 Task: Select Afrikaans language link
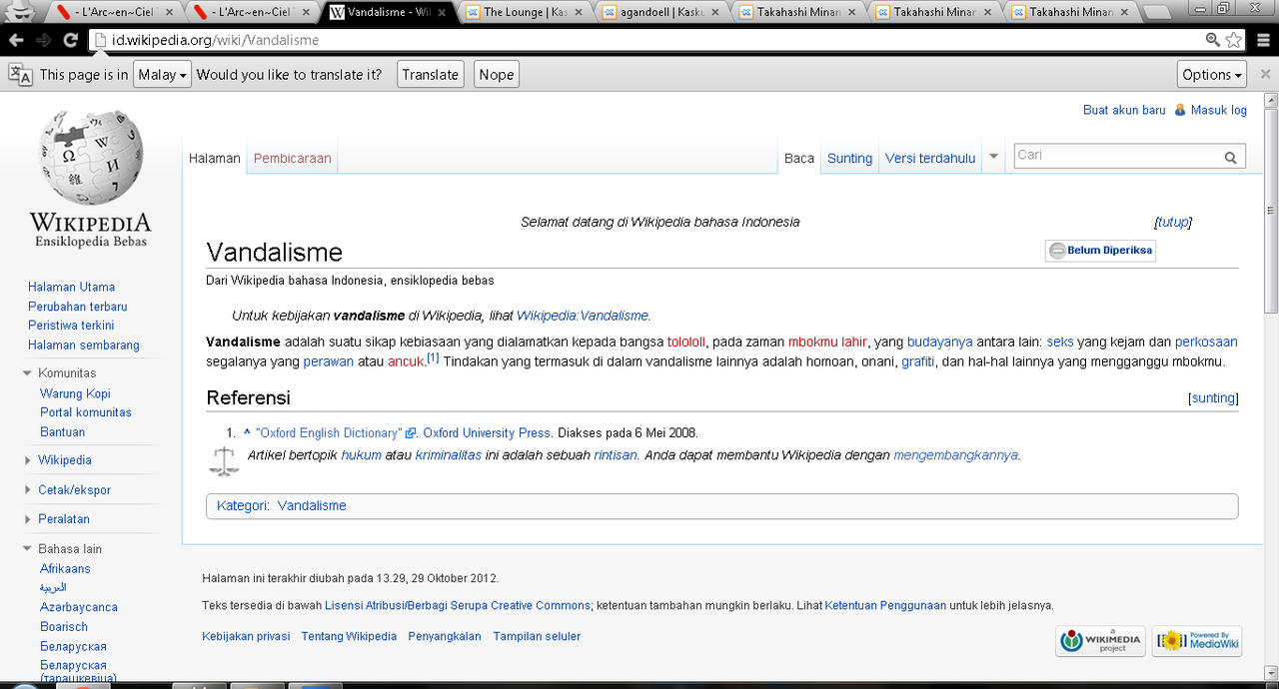pos(65,568)
